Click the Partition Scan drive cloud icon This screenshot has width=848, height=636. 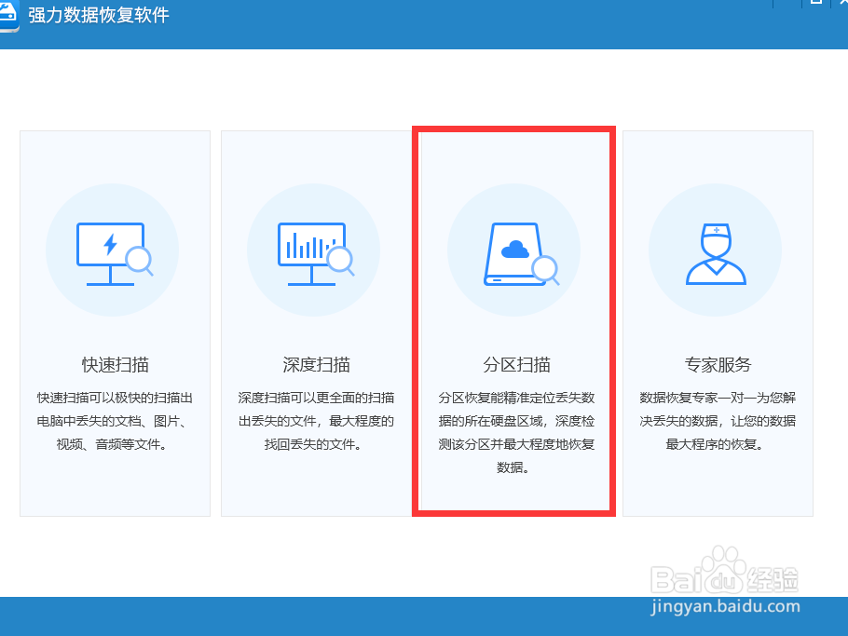[521, 254]
